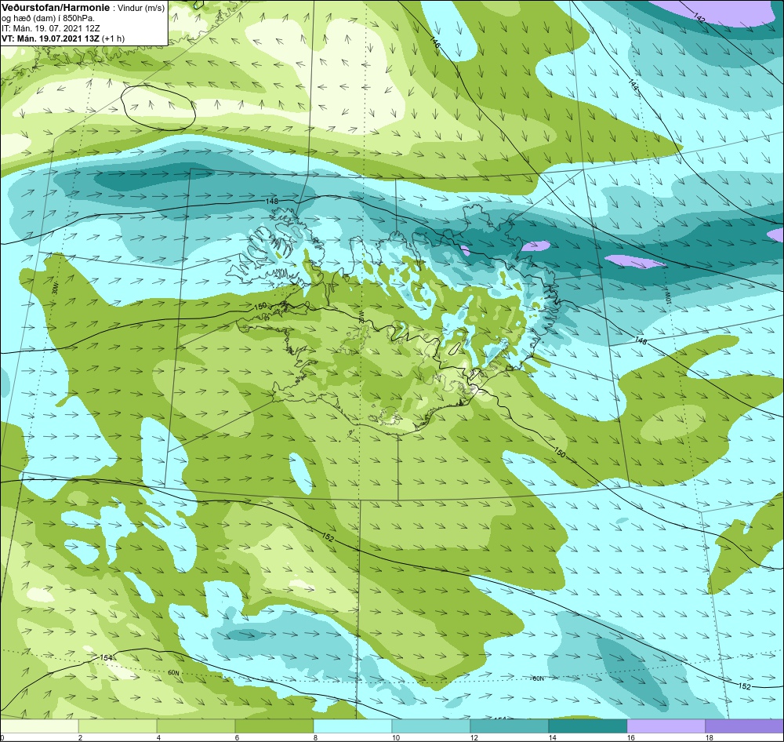Click the '146' height contour label
This screenshot has width=784, height=742.
(435, 42)
